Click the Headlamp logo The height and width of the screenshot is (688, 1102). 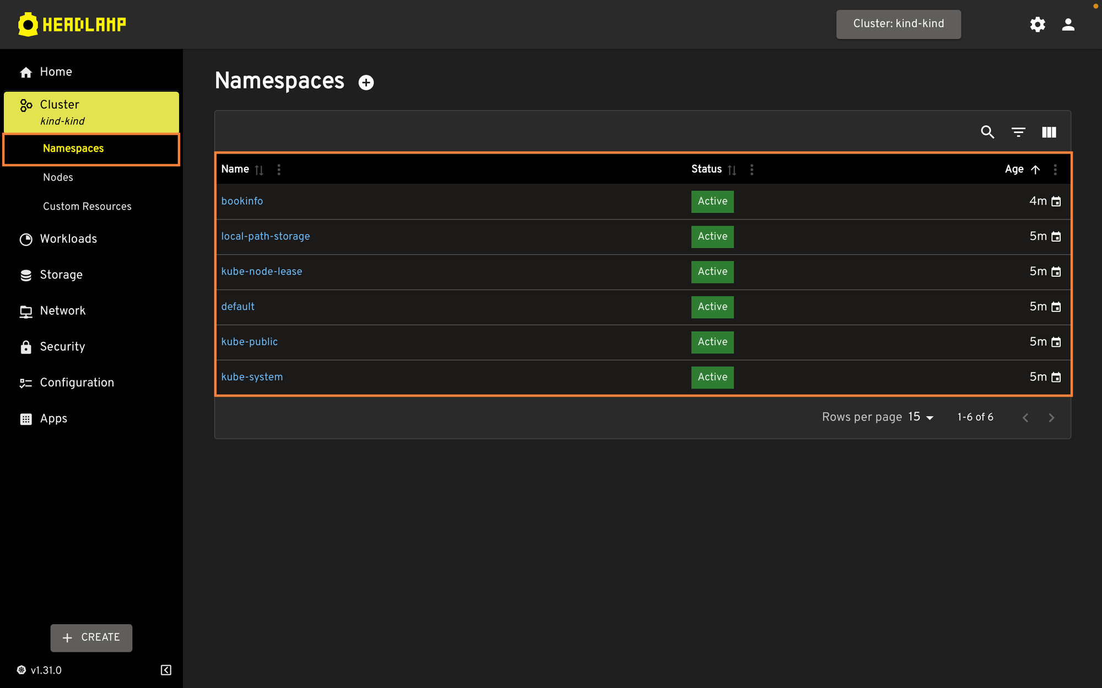click(x=72, y=24)
